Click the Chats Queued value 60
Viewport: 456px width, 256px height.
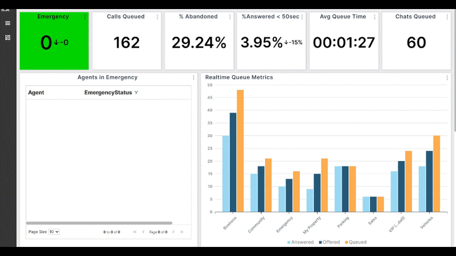(x=416, y=43)
